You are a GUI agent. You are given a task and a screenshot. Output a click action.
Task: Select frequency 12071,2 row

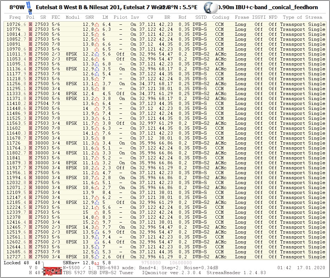[x=165, y=188]
